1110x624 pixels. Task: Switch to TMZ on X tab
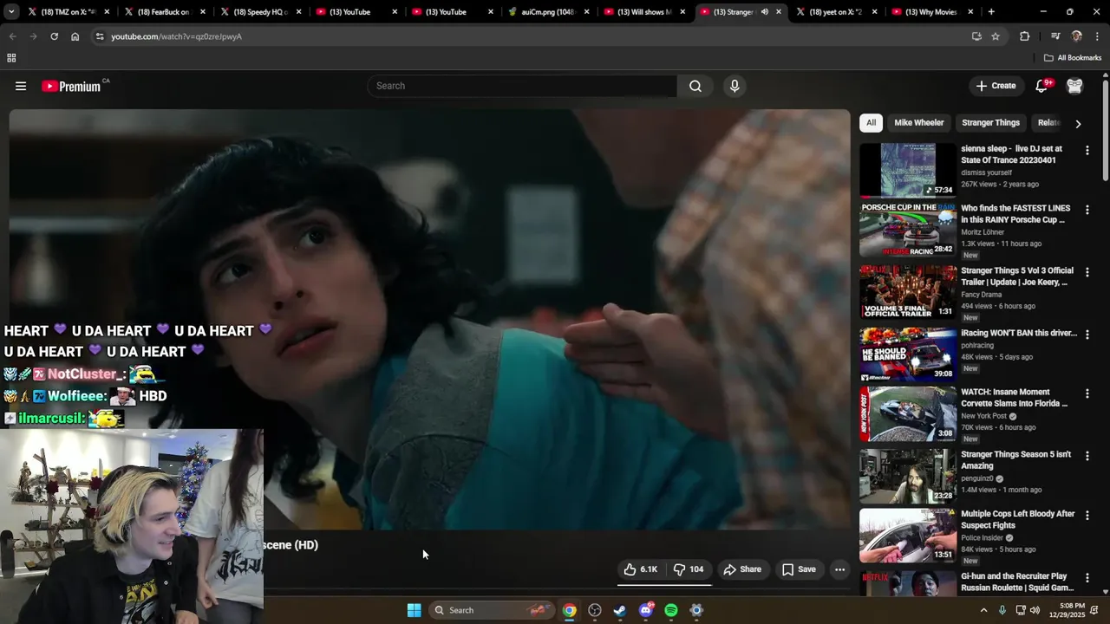68,12
